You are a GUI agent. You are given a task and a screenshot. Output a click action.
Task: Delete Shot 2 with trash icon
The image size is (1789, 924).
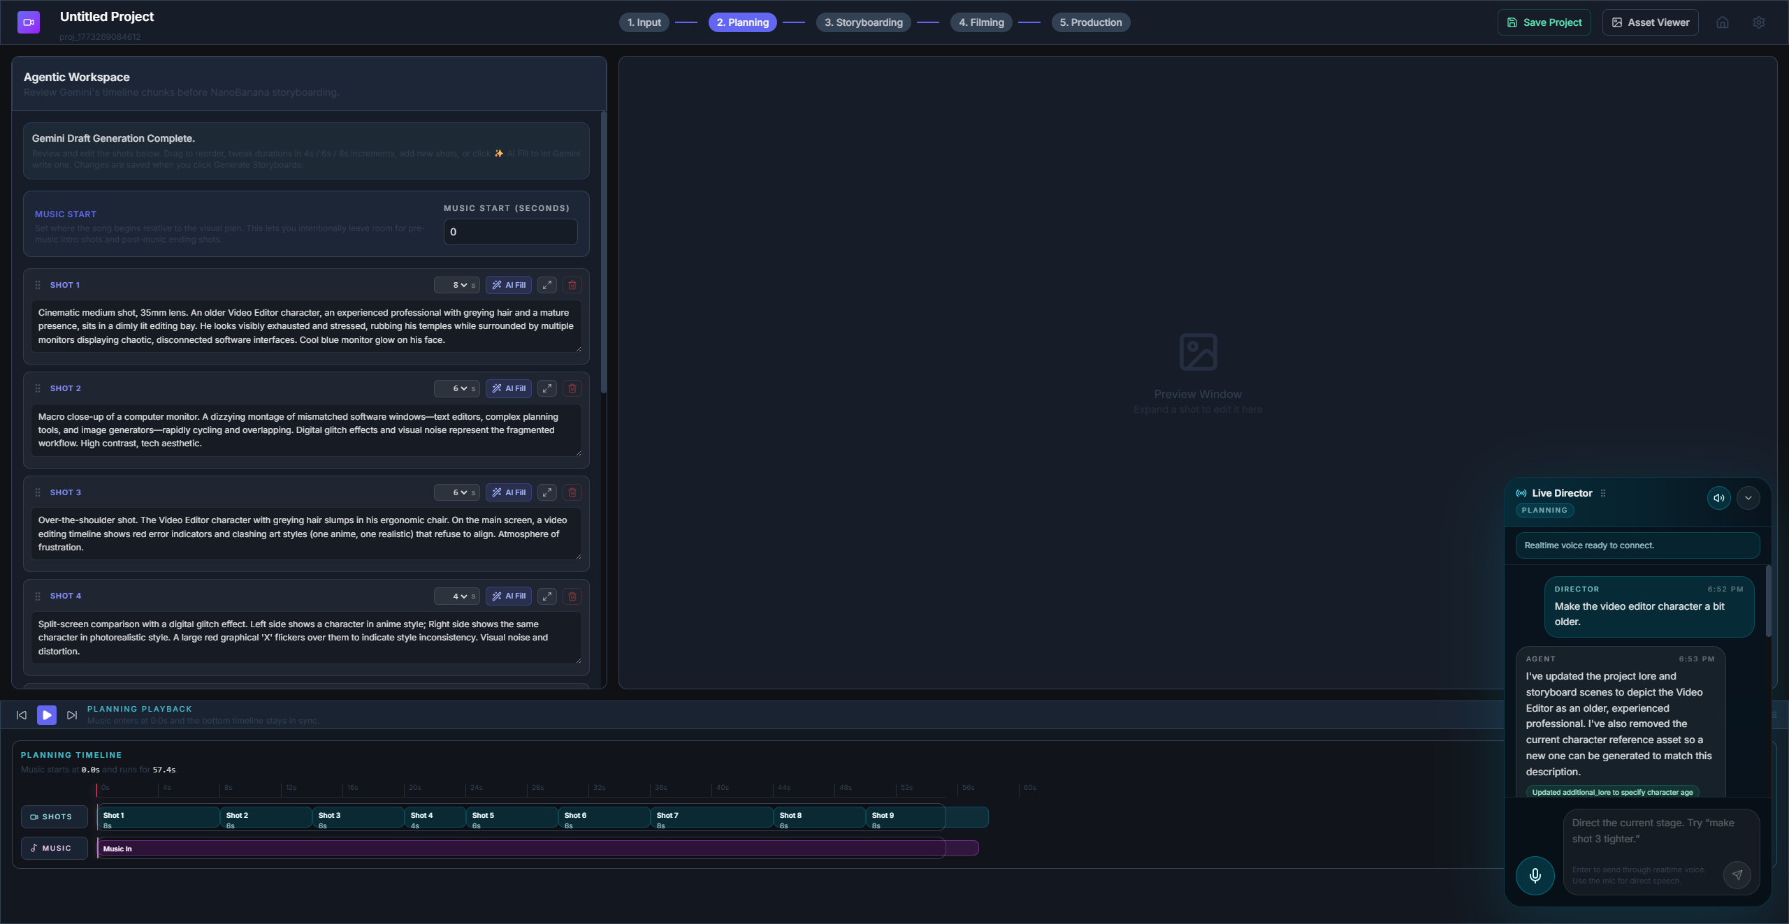pyautogui.click(x=572, y=388)
